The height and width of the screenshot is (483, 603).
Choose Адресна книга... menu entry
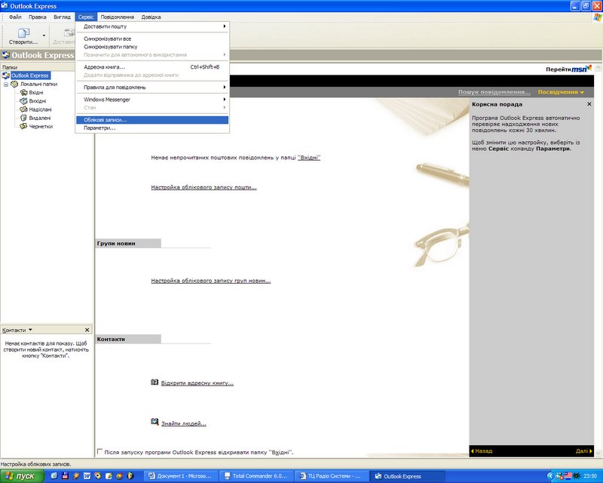tap(152, 67)
